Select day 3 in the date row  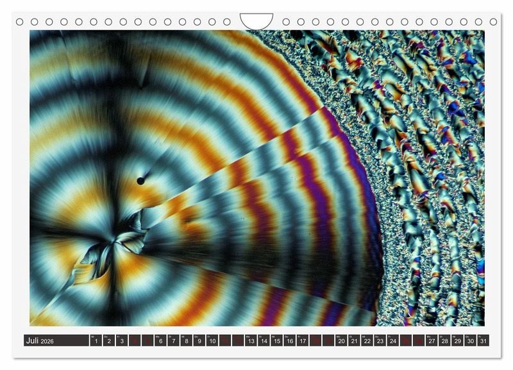pos(121,341)
